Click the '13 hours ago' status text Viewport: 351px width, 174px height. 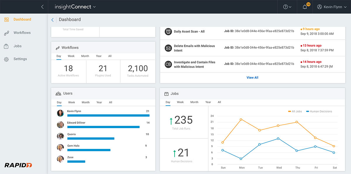(312, 46)
